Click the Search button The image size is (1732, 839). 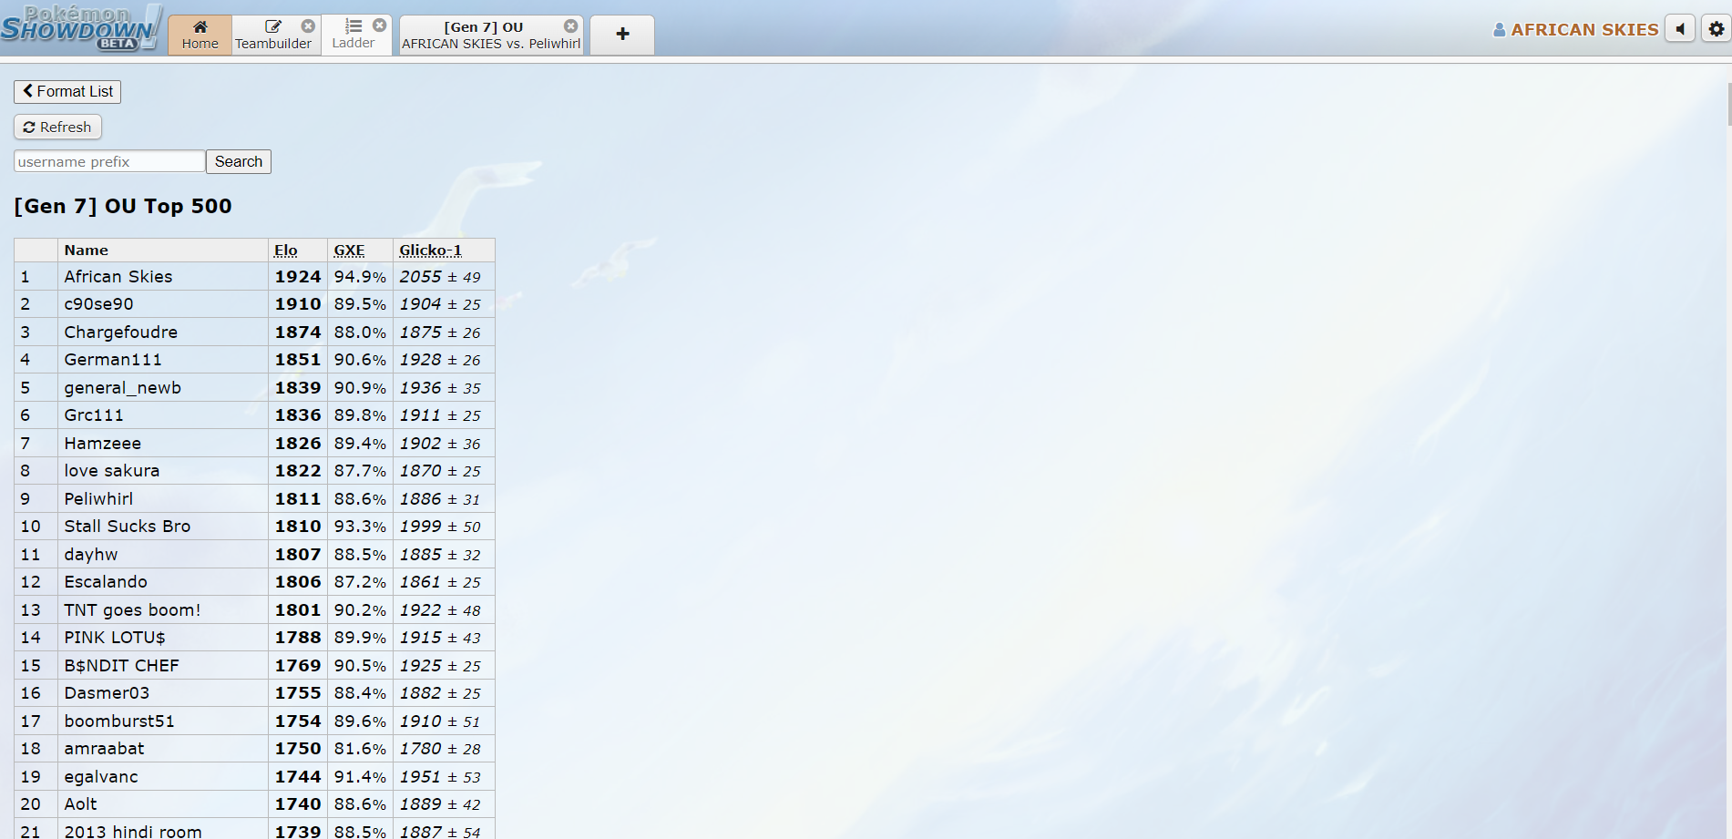[239, 161]
